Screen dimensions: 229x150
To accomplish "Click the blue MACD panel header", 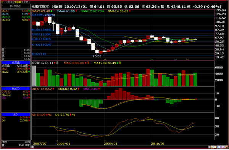I will pyautogui.click(x=16, y=89).
